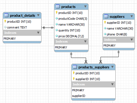Collapse the Indexes section of products table

tap(85, 42)
